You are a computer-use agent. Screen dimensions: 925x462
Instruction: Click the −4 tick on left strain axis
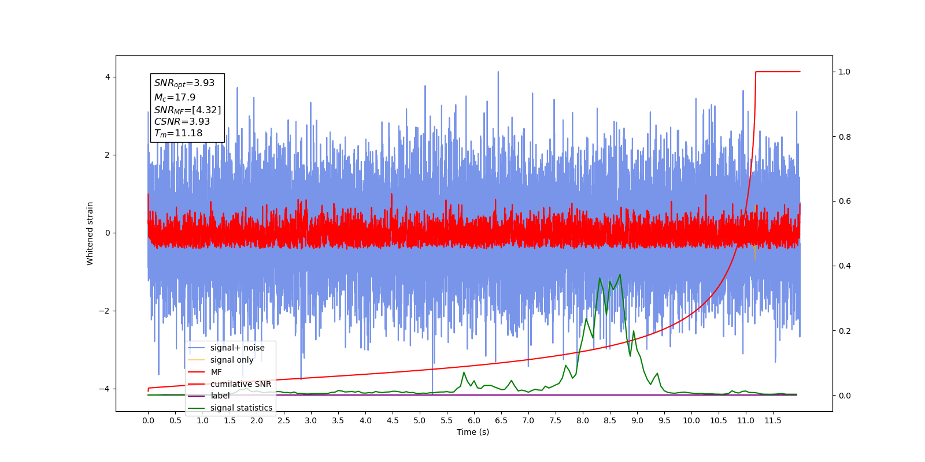point(104,389)
